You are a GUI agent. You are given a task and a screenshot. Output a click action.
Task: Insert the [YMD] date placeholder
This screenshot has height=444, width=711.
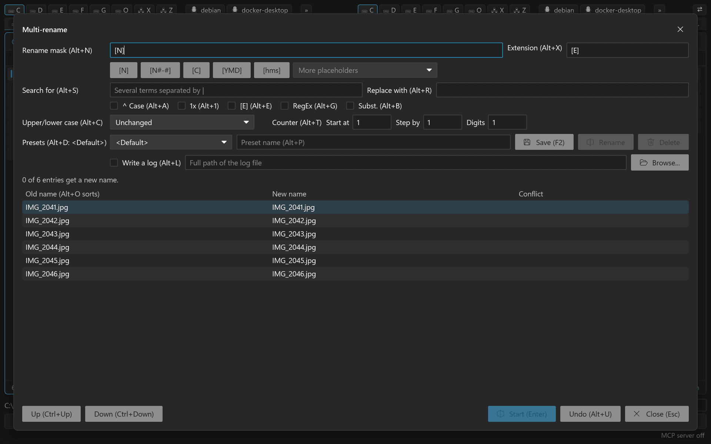click(x=232, y=70)
